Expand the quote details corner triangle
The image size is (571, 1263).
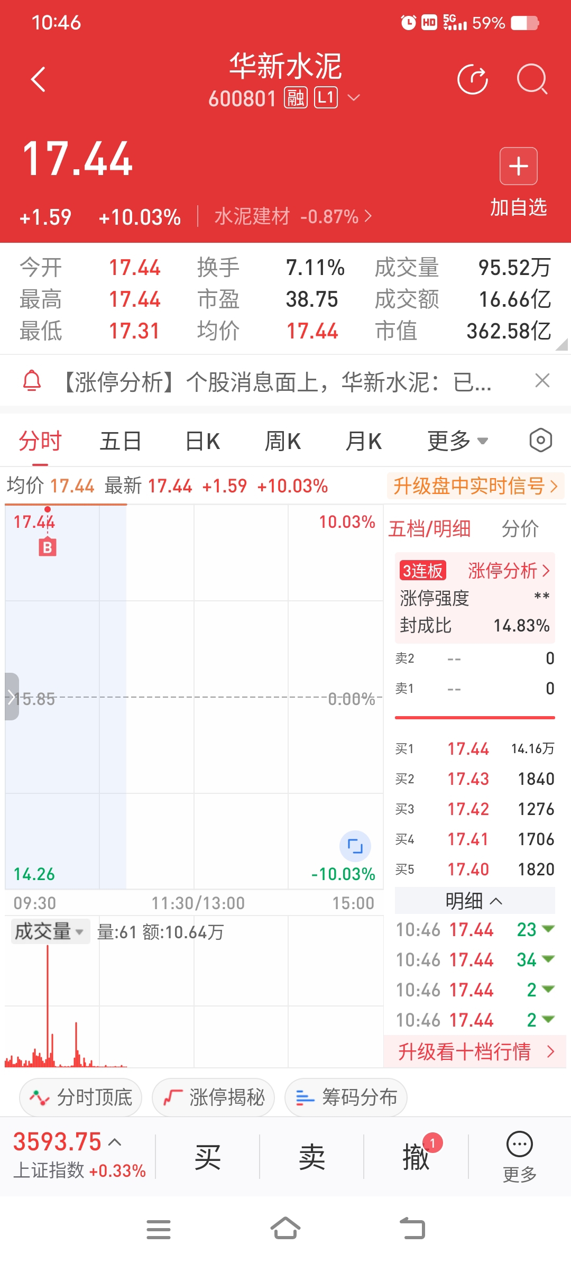[x=561, y=344]
